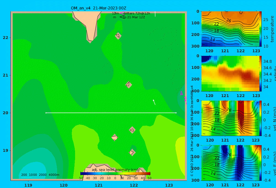The image size is (276, 188).
Task: Open the salinity section plot
Action: click(x=230, y=74)
